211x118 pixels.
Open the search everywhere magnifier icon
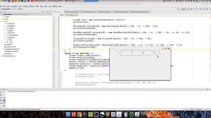pyautogui.click(x=210, y=9)
